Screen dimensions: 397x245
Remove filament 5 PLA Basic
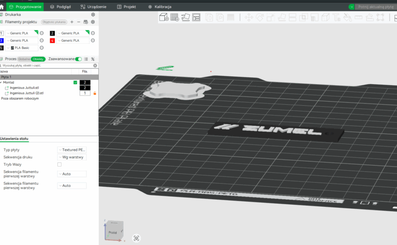(x=42, y=48)
